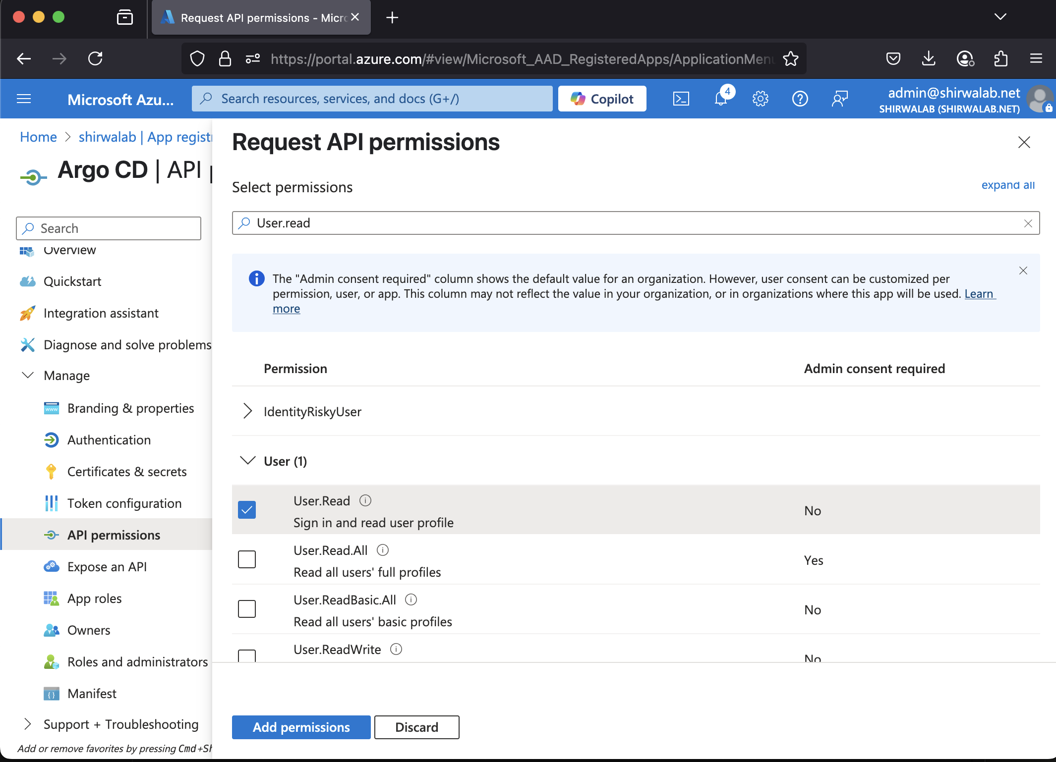Collapse the User (1) permission group
1056x762 pixels.
248,461
